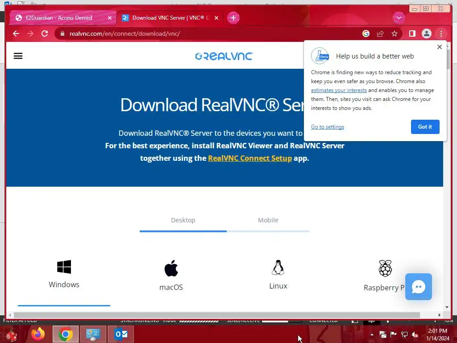Viewport: 457px width, 343px height.
Task: Select the Desktop tab
Action: click(x=183, y=220)
